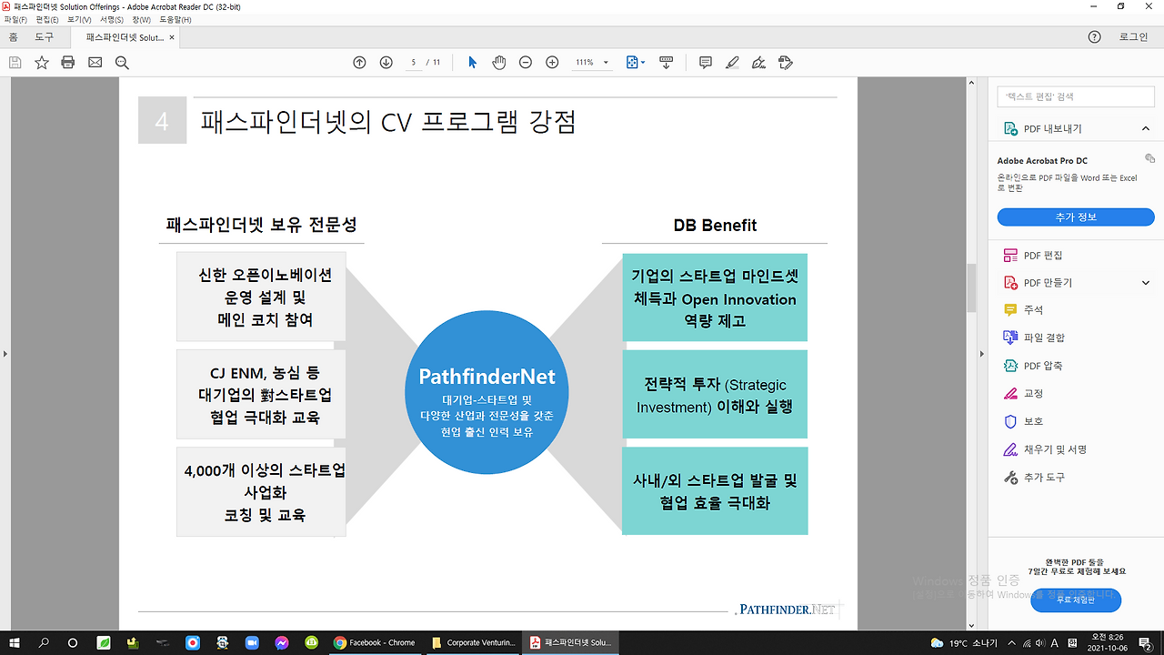1164x655 pixels.
Task: Expand the left navigation pane arrow
Action: pyautogui.click(x=5, y=353)
